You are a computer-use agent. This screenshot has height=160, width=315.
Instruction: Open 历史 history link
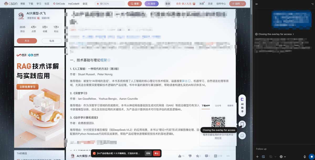click(210, 4)
